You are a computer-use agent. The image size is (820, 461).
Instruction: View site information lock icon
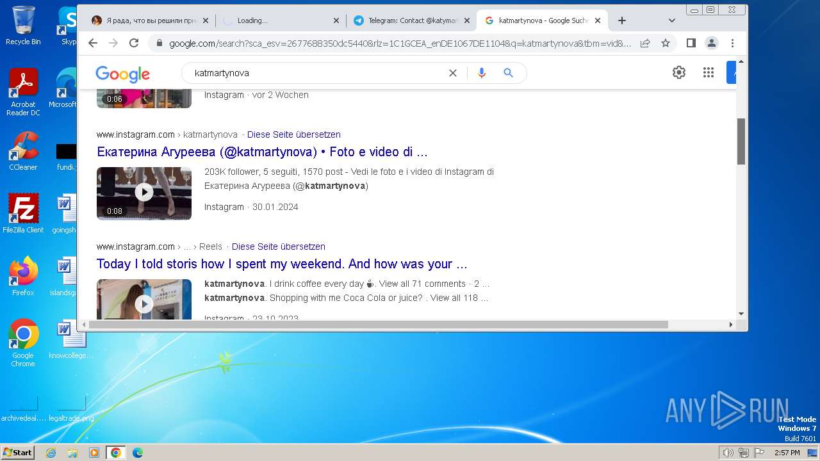click(159, 44)
